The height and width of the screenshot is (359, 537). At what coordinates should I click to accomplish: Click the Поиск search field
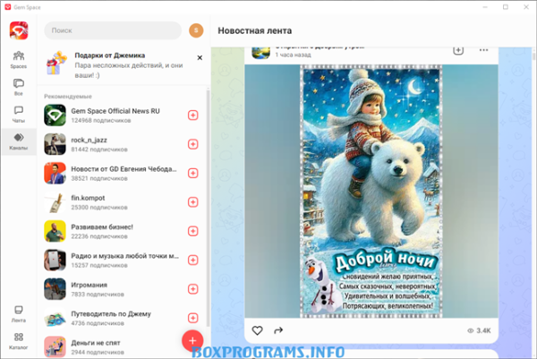coord(112,30)
